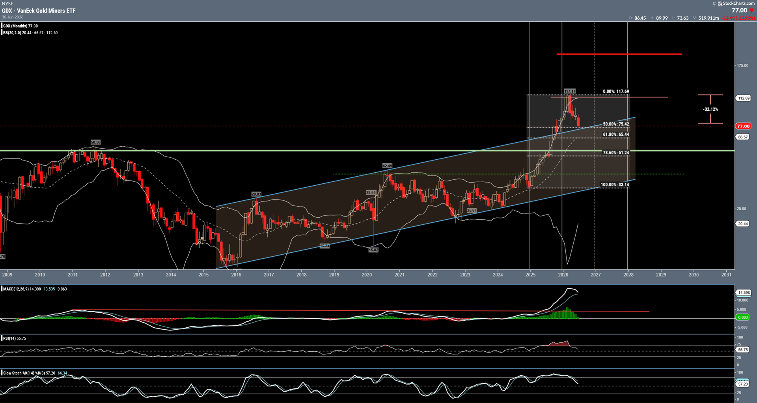Click the '50.00%: 75.42' Fibonacci label
The width and height of the screenshot is (757, 403).
[616, 124]
